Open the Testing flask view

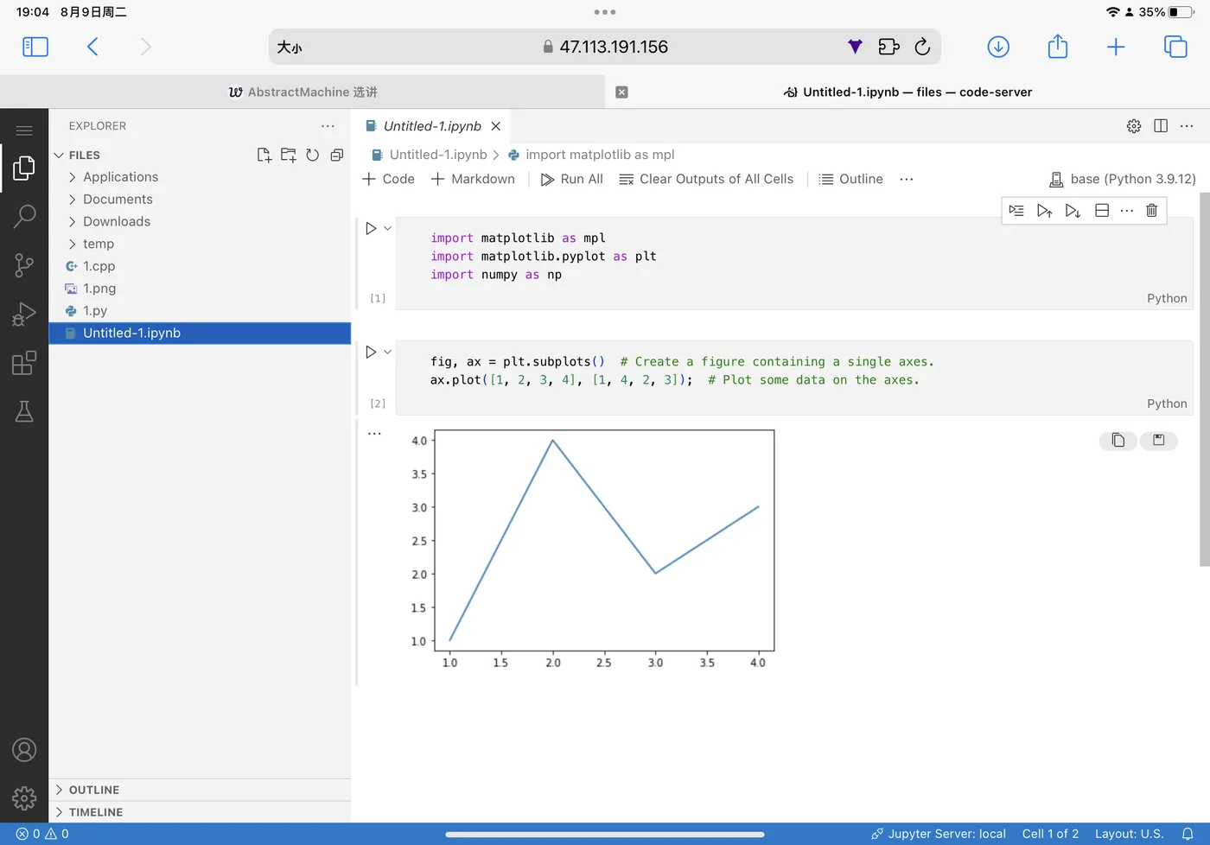point(24,411)
